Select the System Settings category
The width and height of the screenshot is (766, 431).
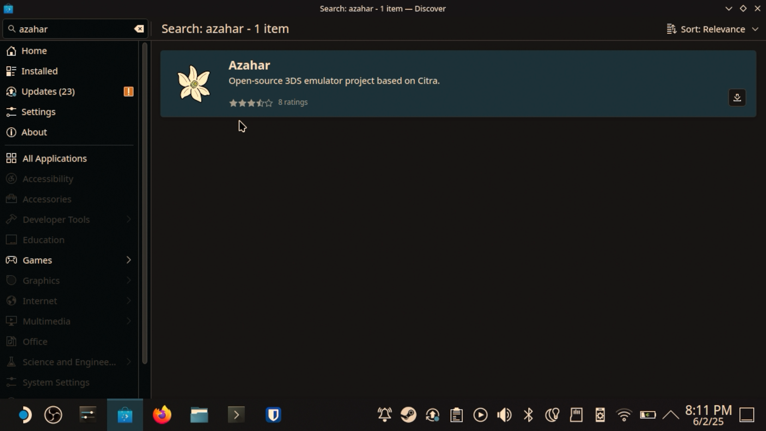(x=69, y=382)
